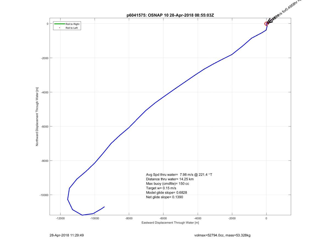Click the x-axis tick label '-10000'
The image size is (329, 242).
[x=95, y=218]
